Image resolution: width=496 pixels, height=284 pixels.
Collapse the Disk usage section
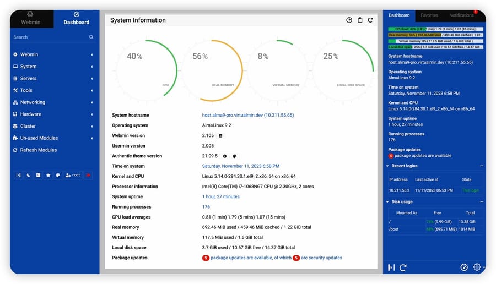482,201
